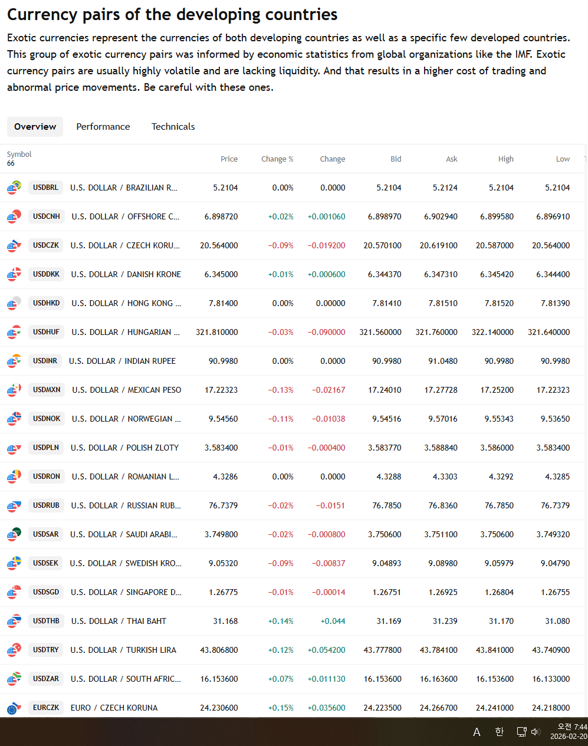Switch IME with the 한 indicator
The width and height of the screenshot is (588, 746).
(500, 732)
